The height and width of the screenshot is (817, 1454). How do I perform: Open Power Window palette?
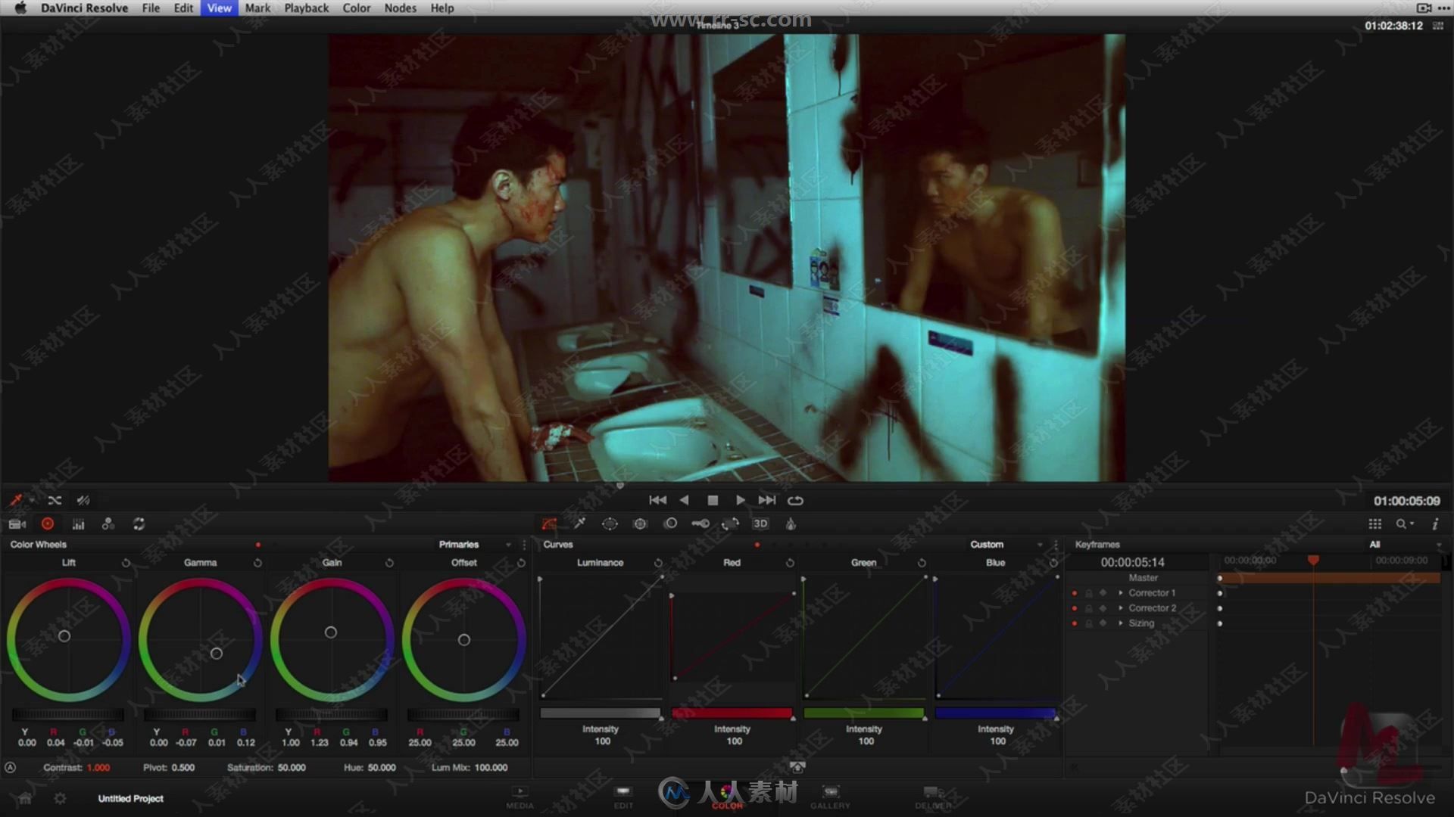(610, 523)
